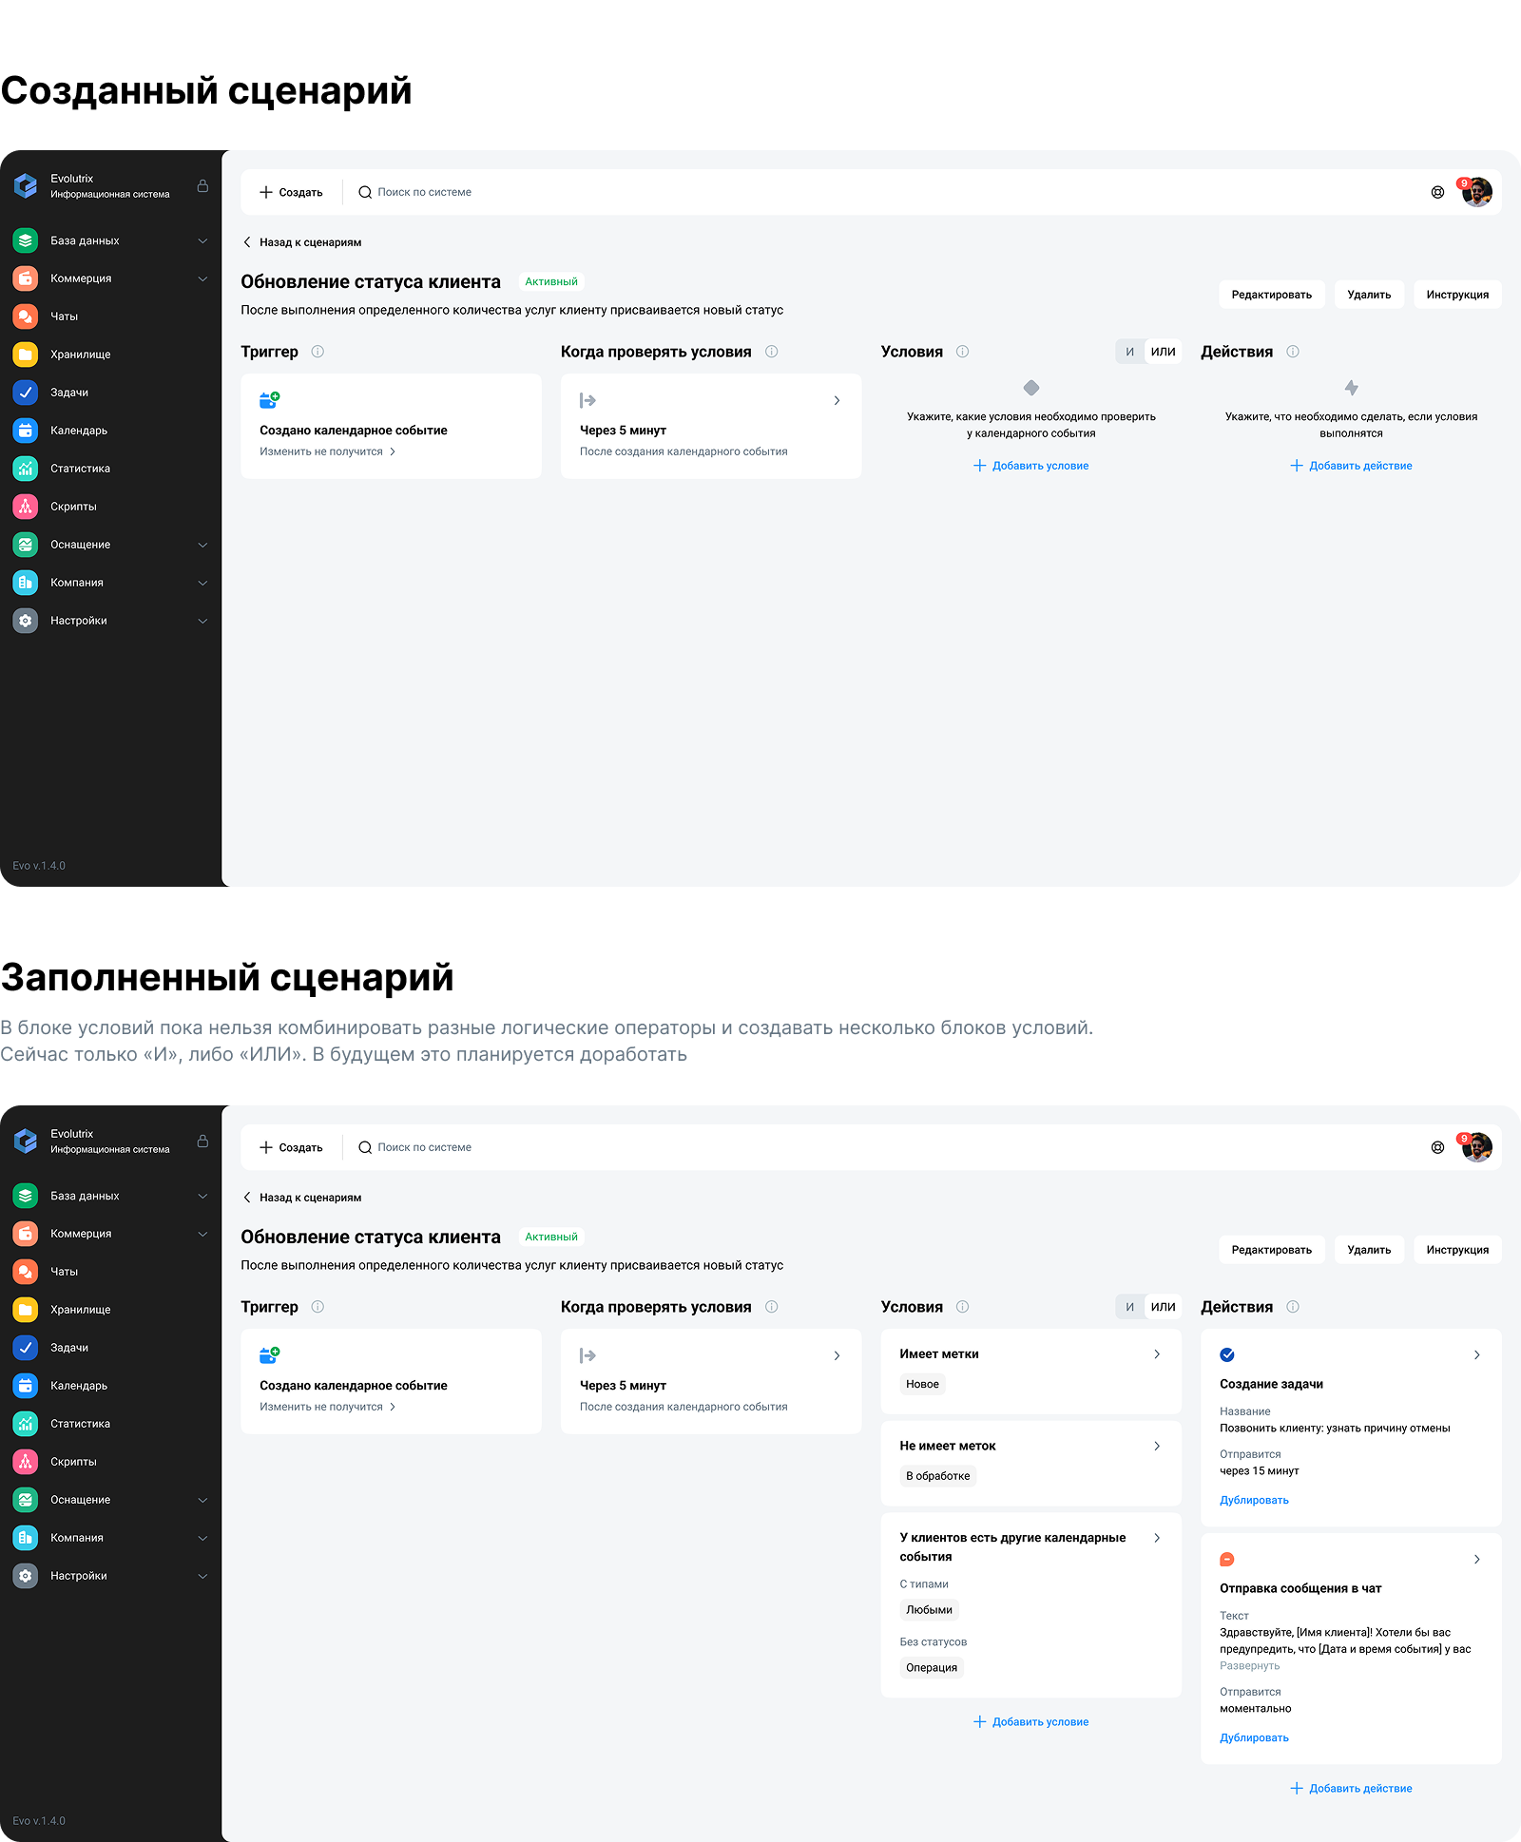Click support icon in bottom screen header
1521x1842 pixels.
(1437, 1147)
